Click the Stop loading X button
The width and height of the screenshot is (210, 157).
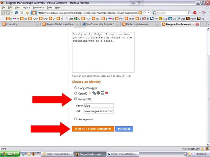(x=22, y=13)
